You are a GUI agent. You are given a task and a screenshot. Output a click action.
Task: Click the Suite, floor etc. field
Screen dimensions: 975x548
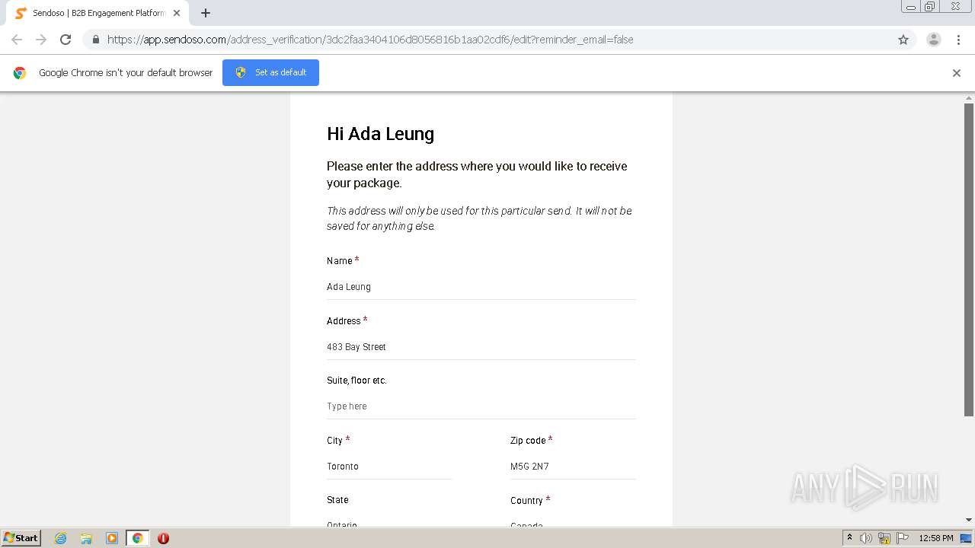pyautogui.click(x=481, y=406)
